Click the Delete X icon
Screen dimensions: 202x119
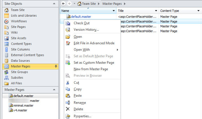click(68, 109)
